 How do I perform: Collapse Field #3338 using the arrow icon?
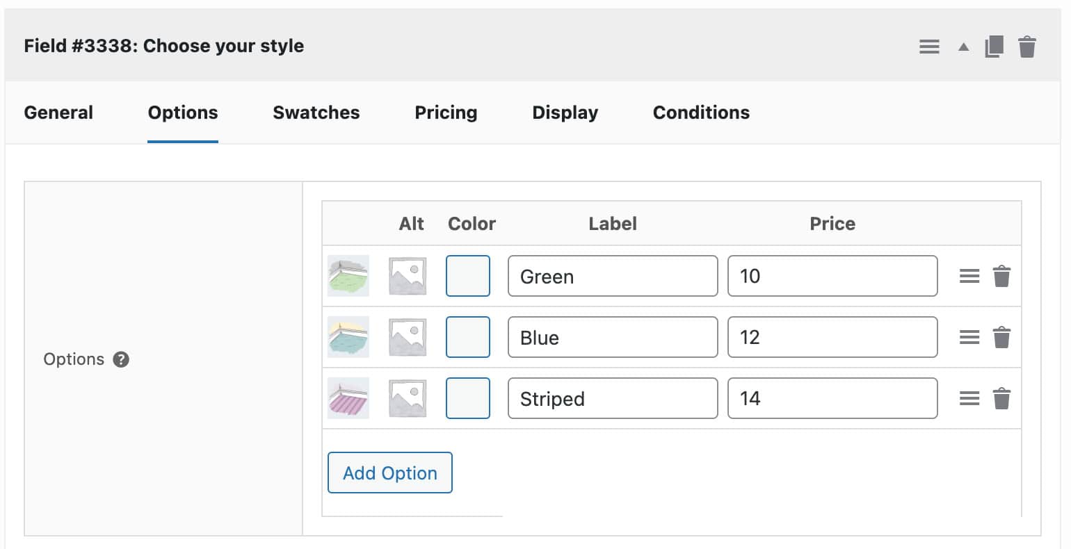coord(963,46)
